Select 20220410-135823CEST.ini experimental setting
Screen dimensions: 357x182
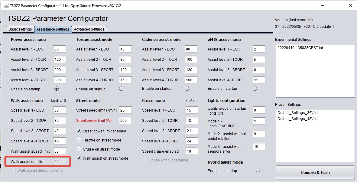[300, 48]
